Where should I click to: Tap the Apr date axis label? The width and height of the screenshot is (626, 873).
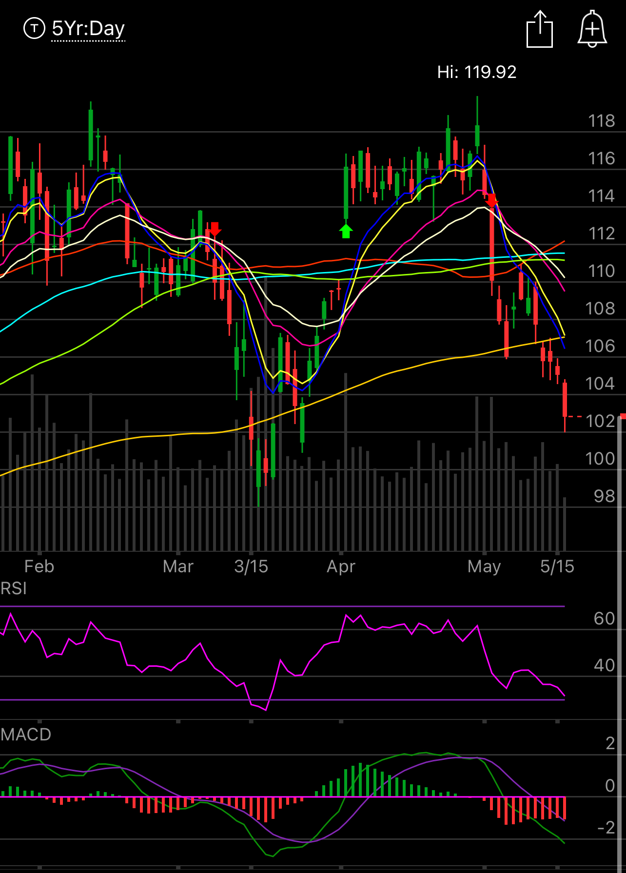click(341, 566)
